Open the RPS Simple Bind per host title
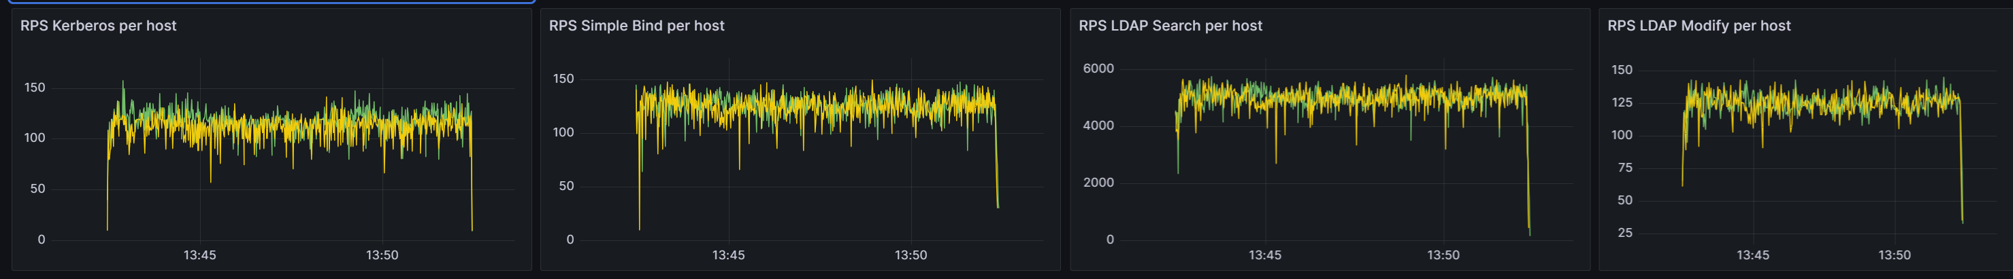 point(636,26)
